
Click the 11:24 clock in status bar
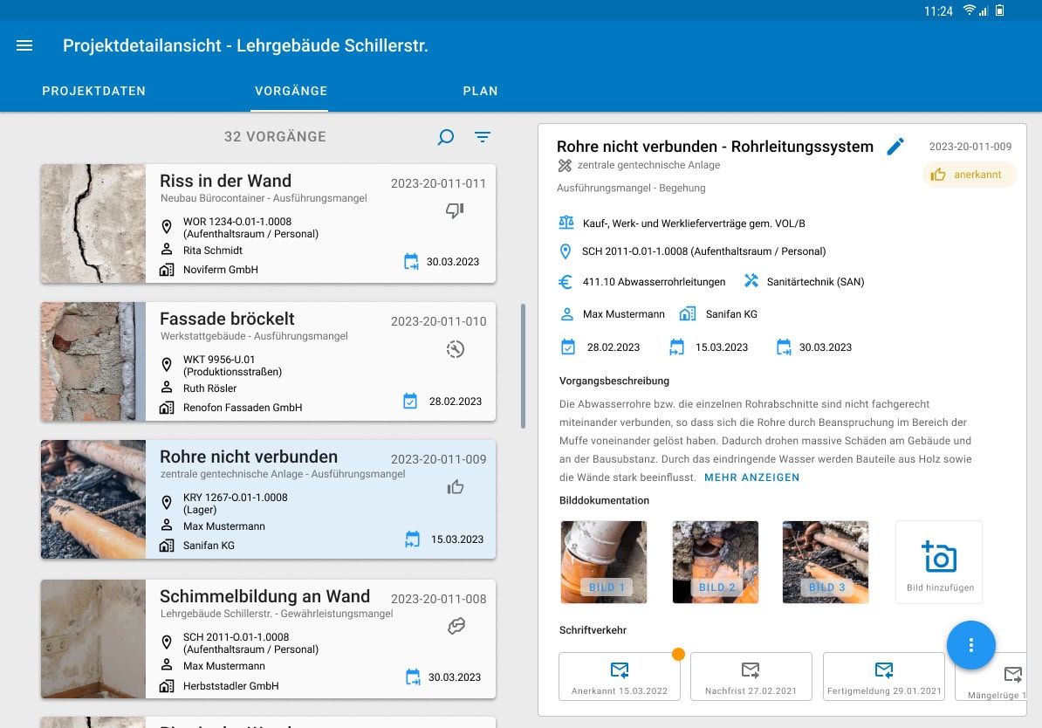938,11
